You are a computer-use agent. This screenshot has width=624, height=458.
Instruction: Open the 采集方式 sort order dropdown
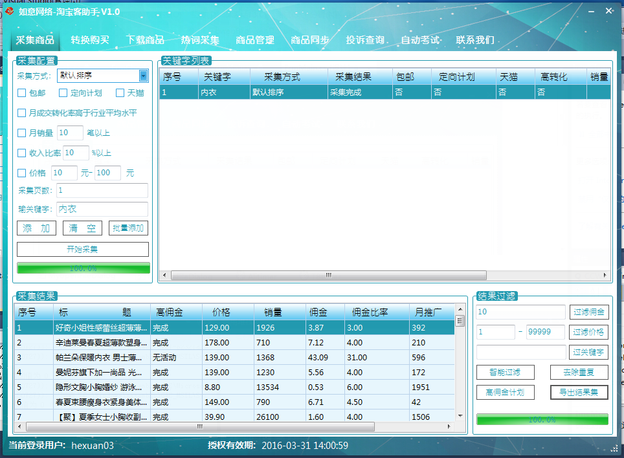(x=144, y=75)
